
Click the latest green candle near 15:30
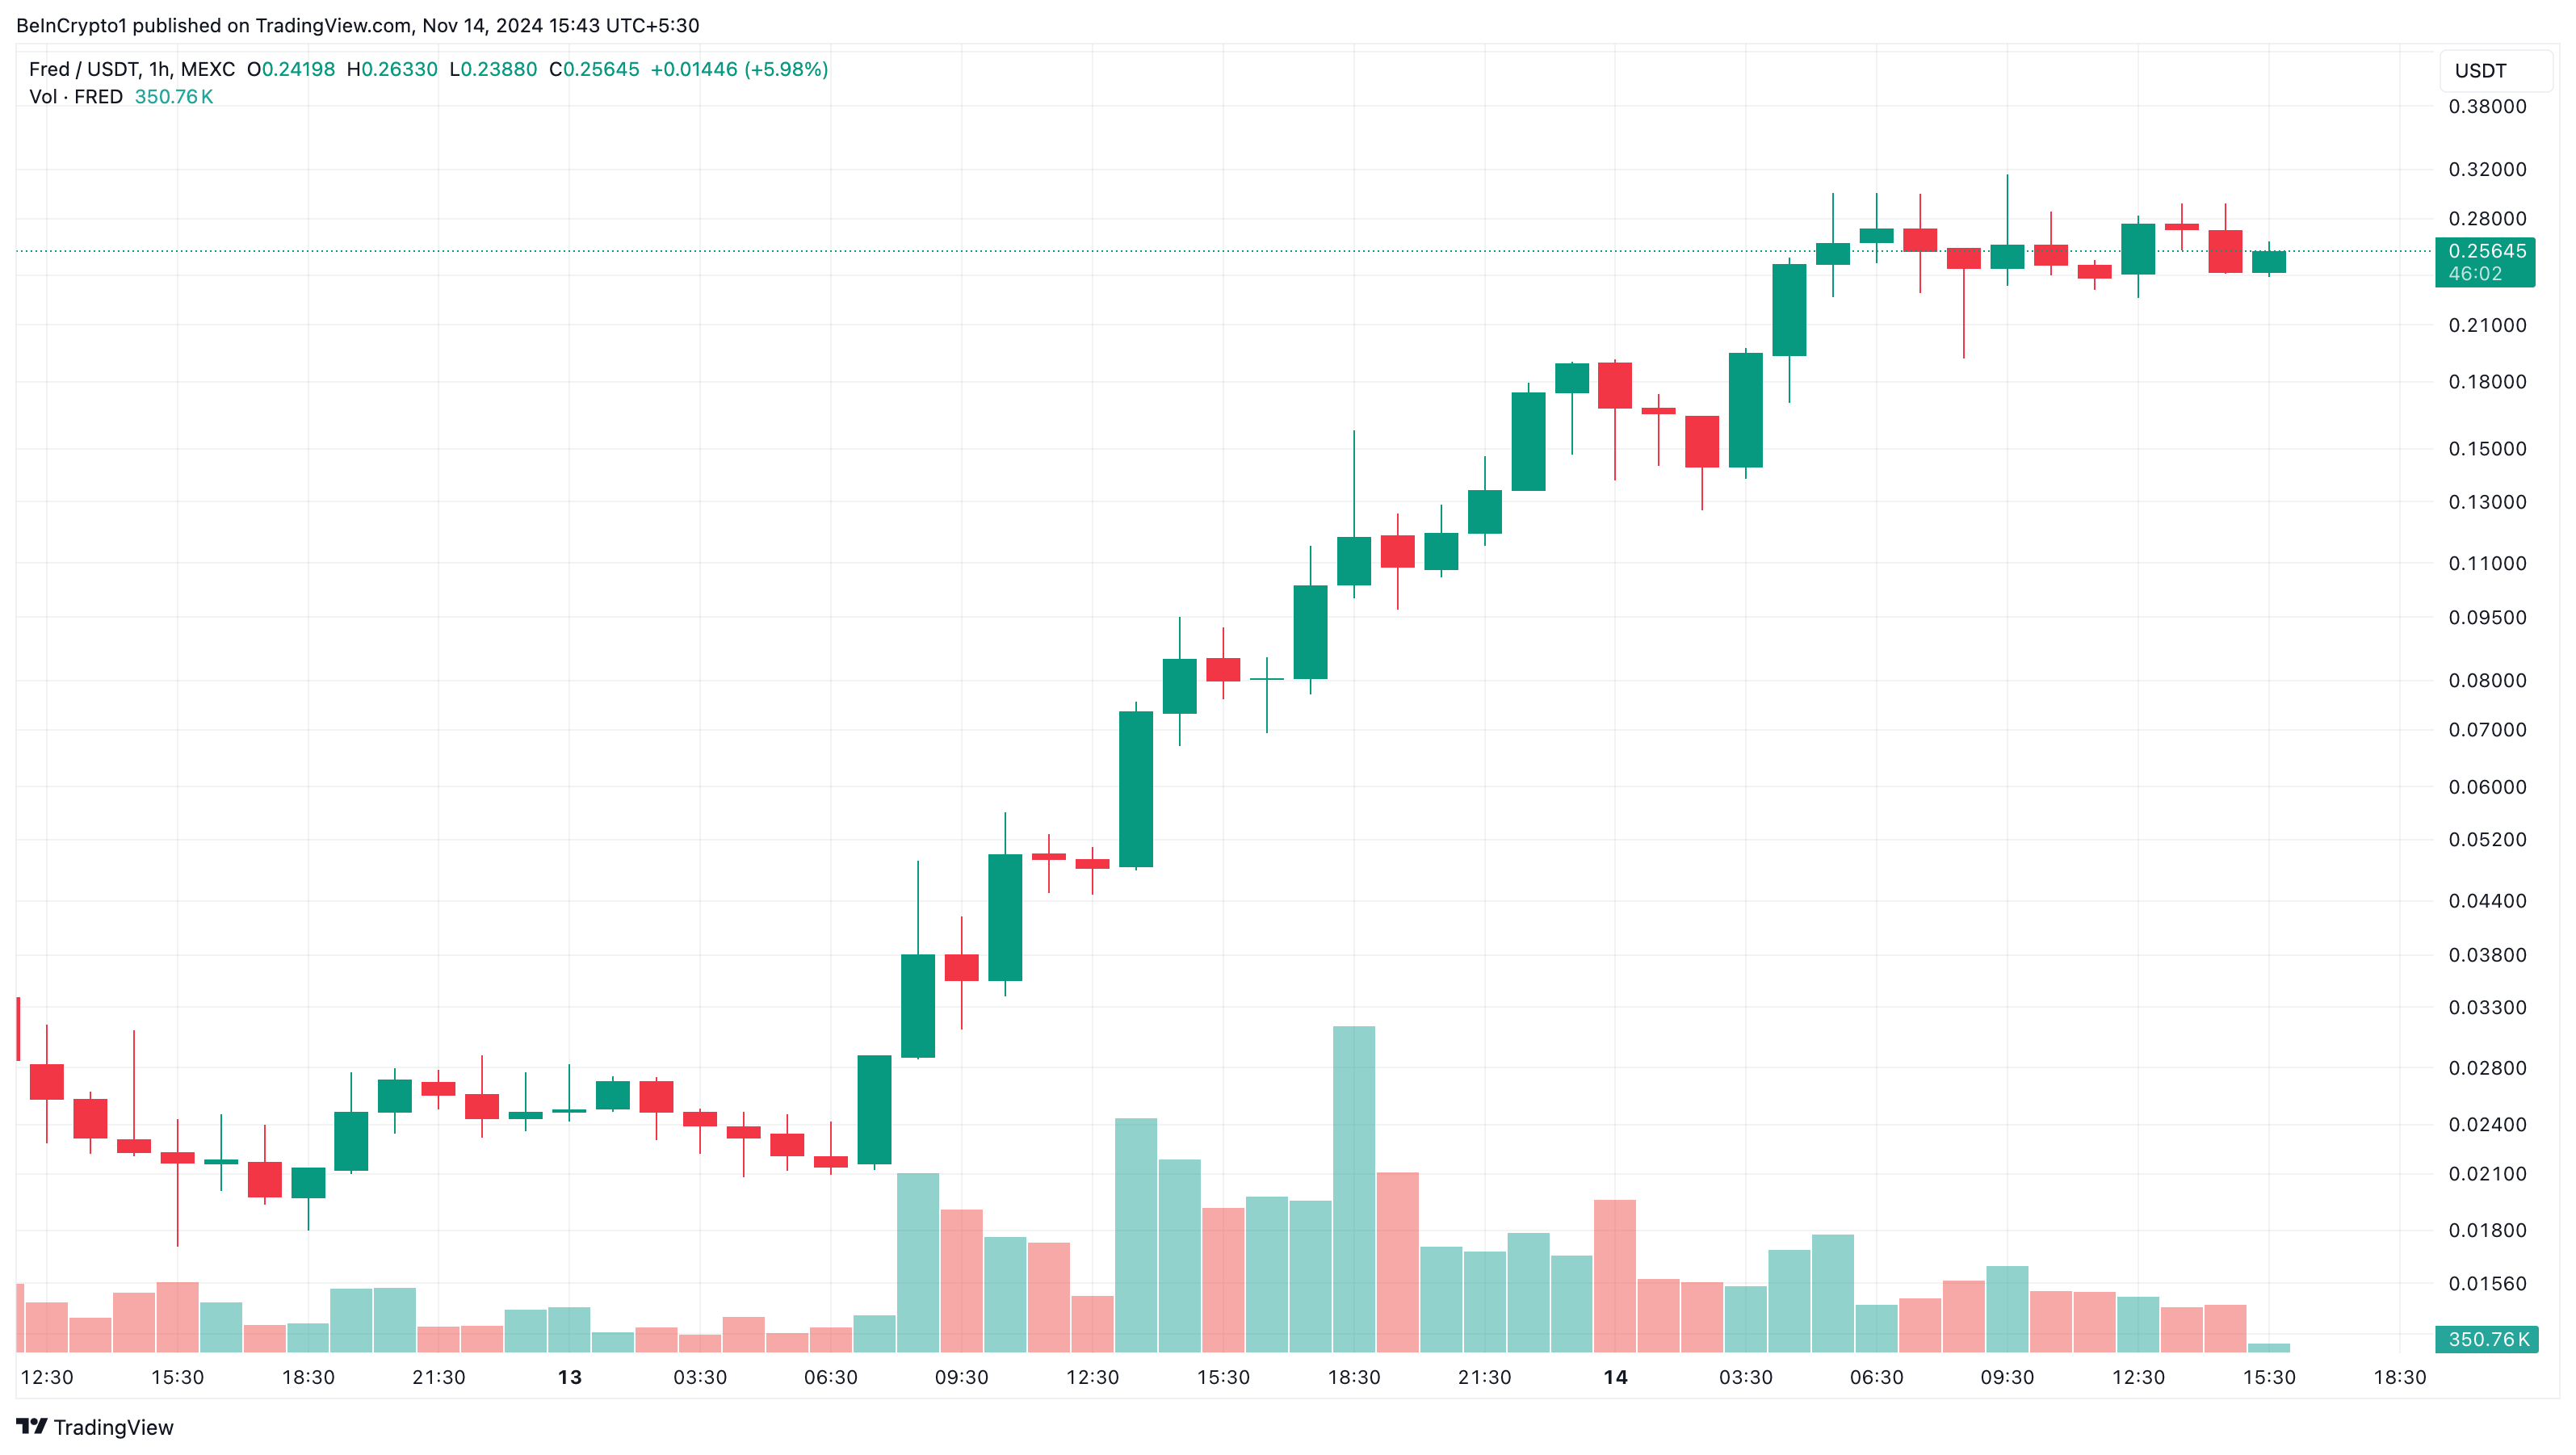(2269, 261)
